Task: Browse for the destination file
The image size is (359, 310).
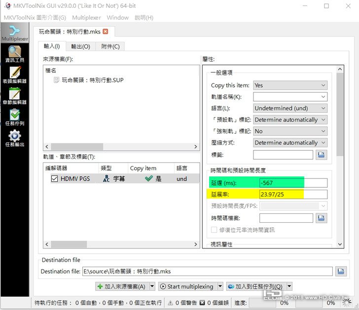Action: click(341, 272)
